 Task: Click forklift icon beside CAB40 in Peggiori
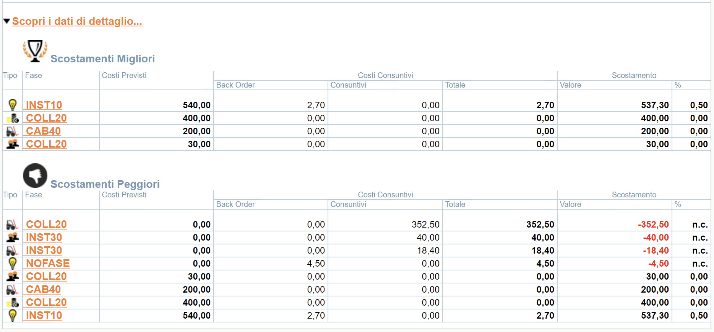click(13, 290)
